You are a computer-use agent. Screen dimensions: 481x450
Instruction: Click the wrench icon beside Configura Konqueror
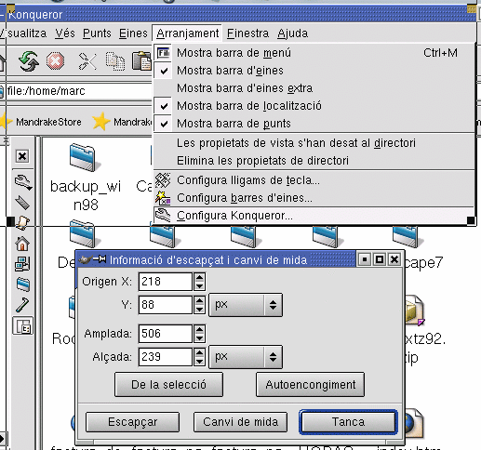click(163, 215)
